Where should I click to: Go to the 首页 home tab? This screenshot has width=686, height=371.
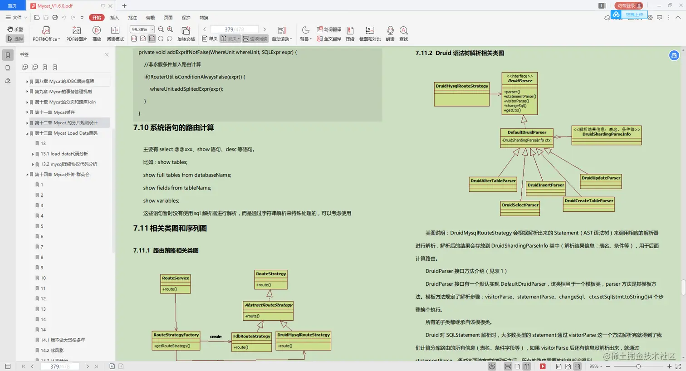click(12, 5)
